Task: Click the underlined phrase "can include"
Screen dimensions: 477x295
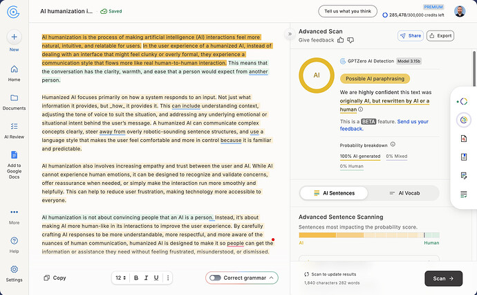Action: tap(186, 106)
